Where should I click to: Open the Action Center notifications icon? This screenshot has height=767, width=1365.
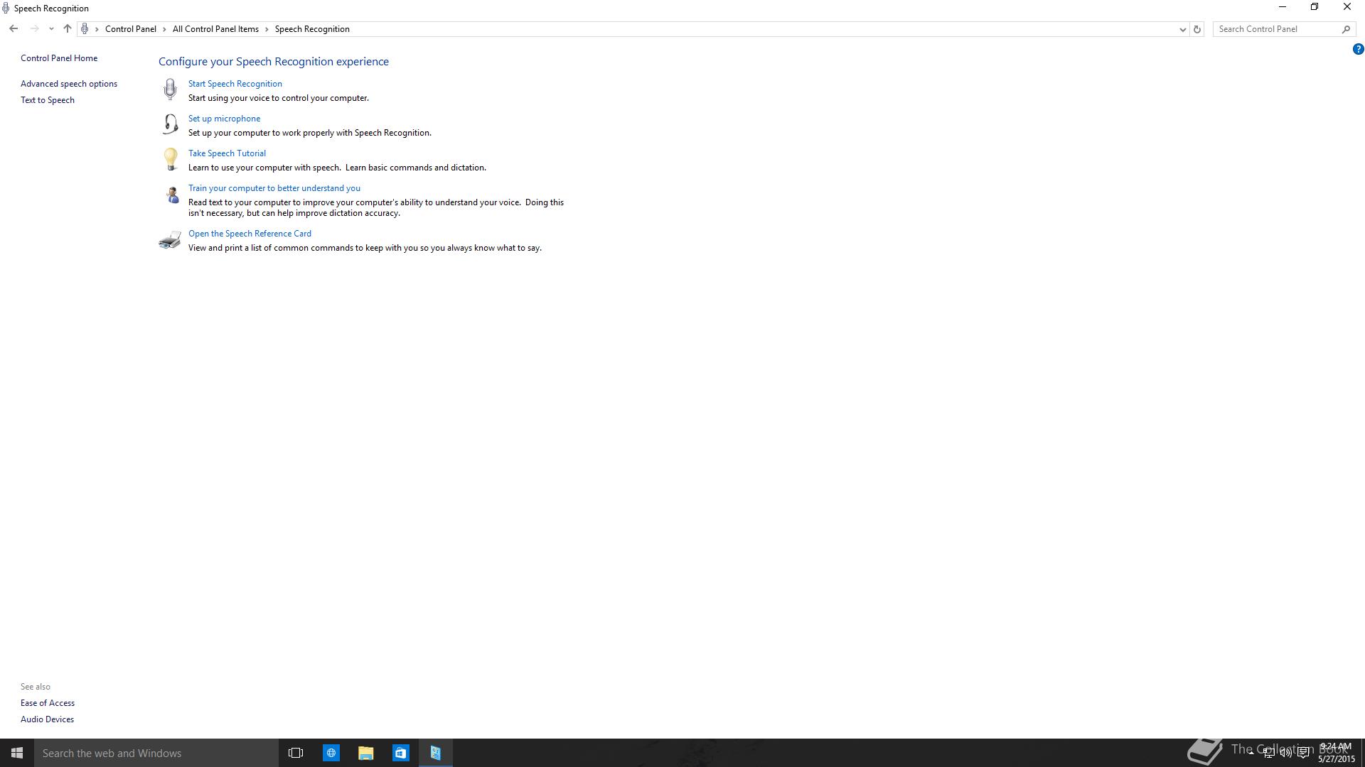coord(1303,753)
